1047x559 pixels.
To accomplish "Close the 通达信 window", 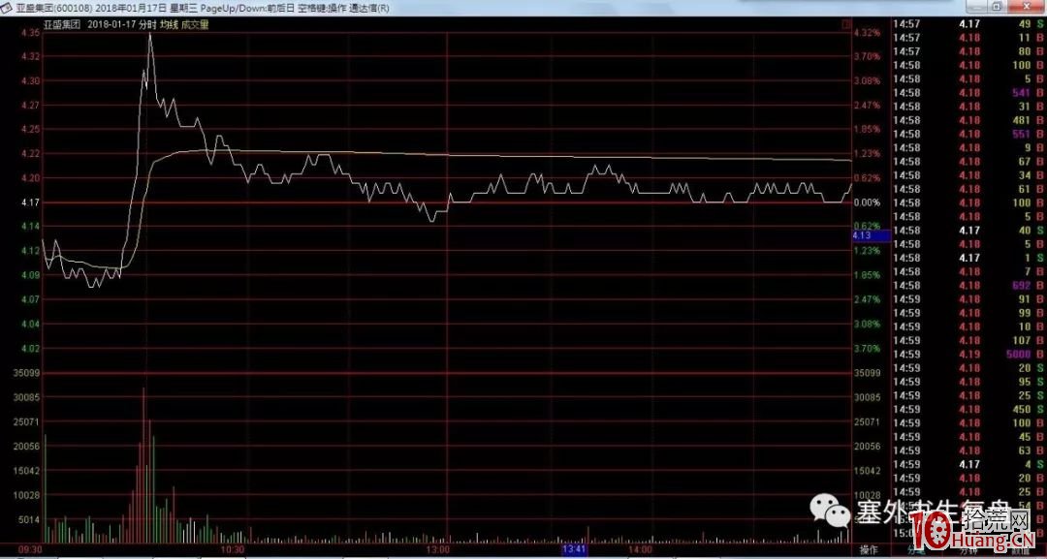I will point(1026,6).
